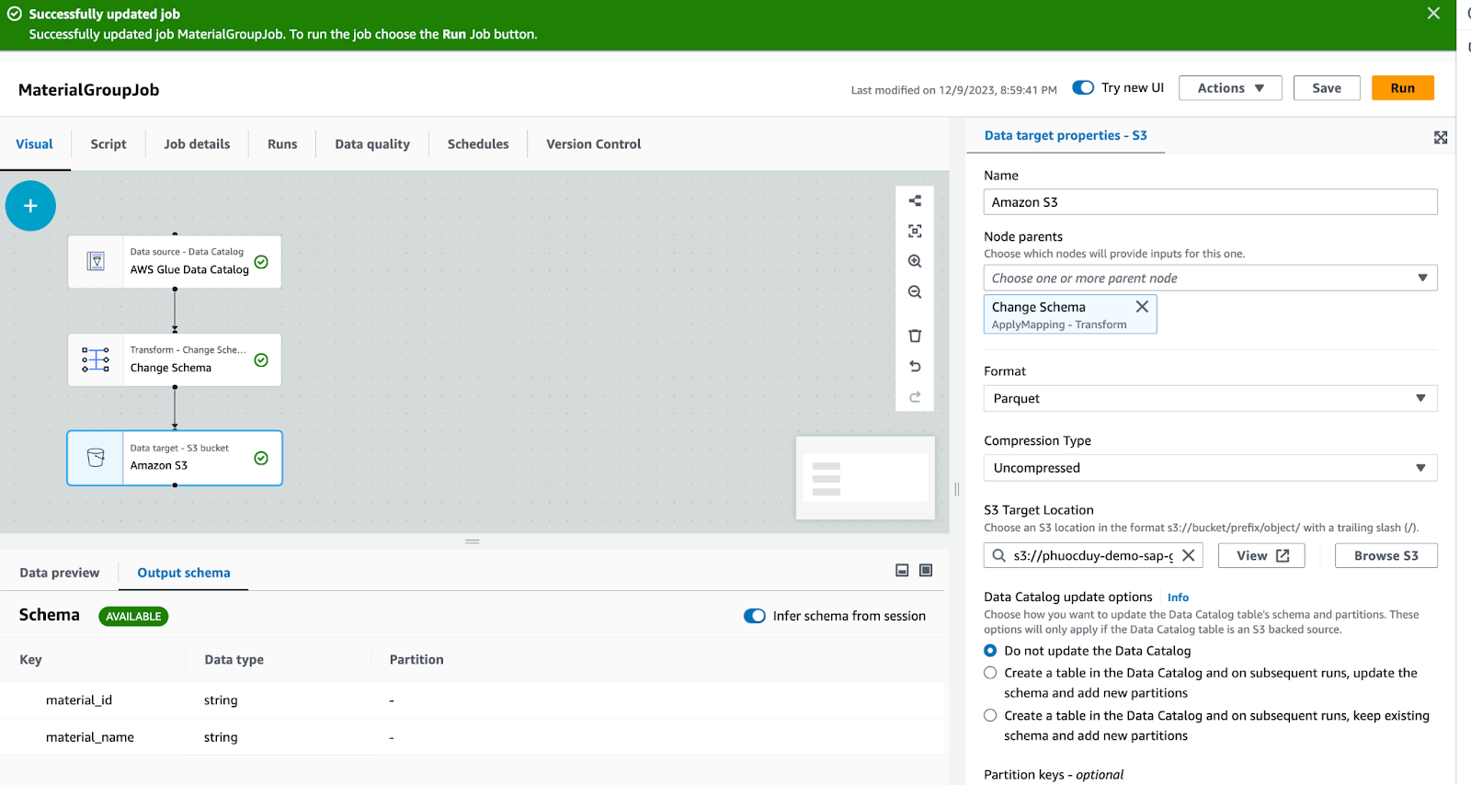
Task: Open the parent node chooser dropdown
Action: click(1210, 278)
